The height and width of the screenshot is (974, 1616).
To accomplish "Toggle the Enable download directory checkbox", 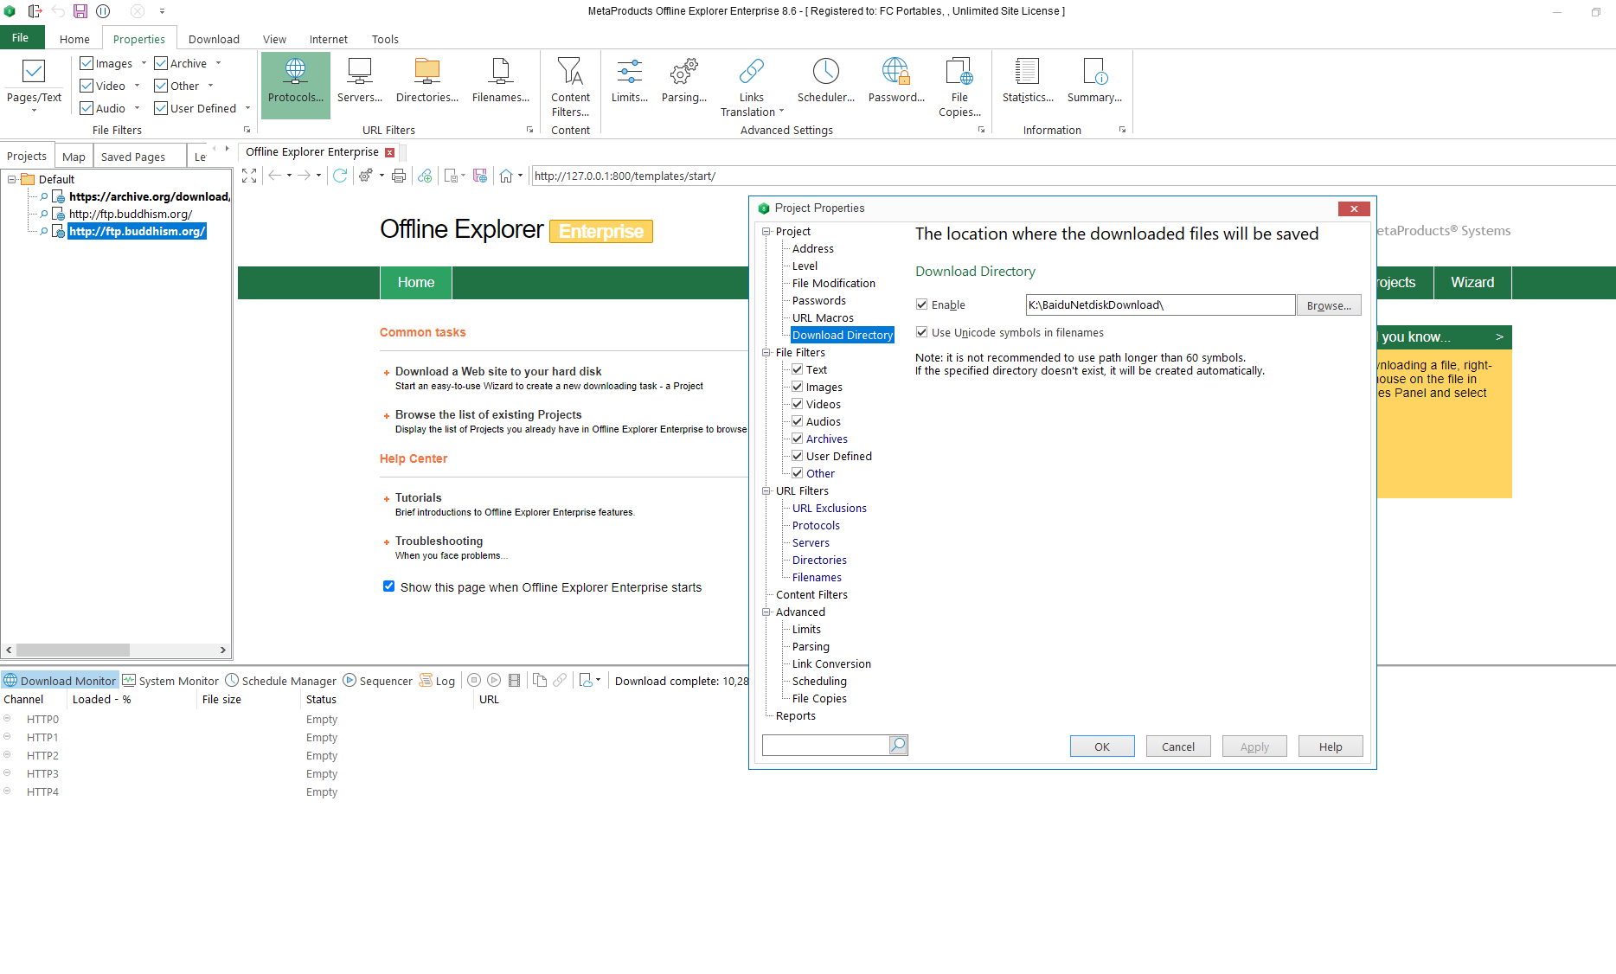I will pos(922,304).
